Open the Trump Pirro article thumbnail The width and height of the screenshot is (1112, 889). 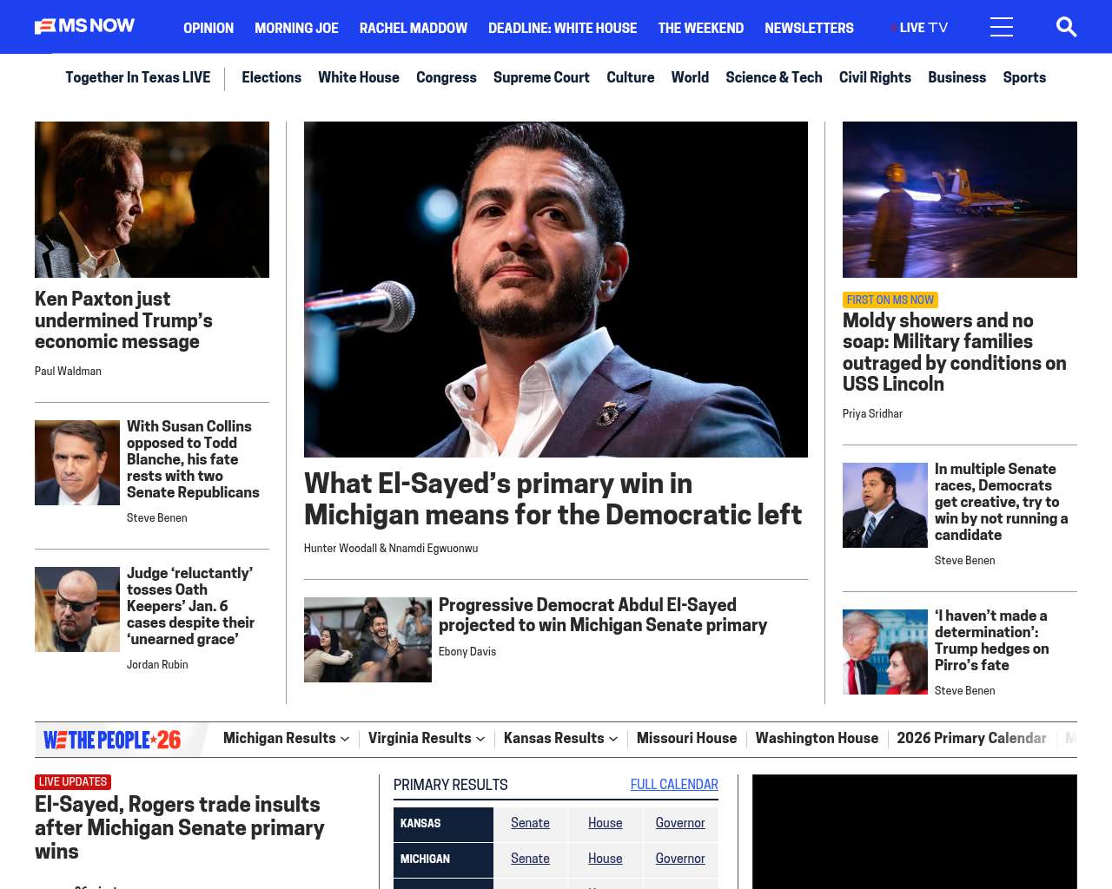[885, 652]
